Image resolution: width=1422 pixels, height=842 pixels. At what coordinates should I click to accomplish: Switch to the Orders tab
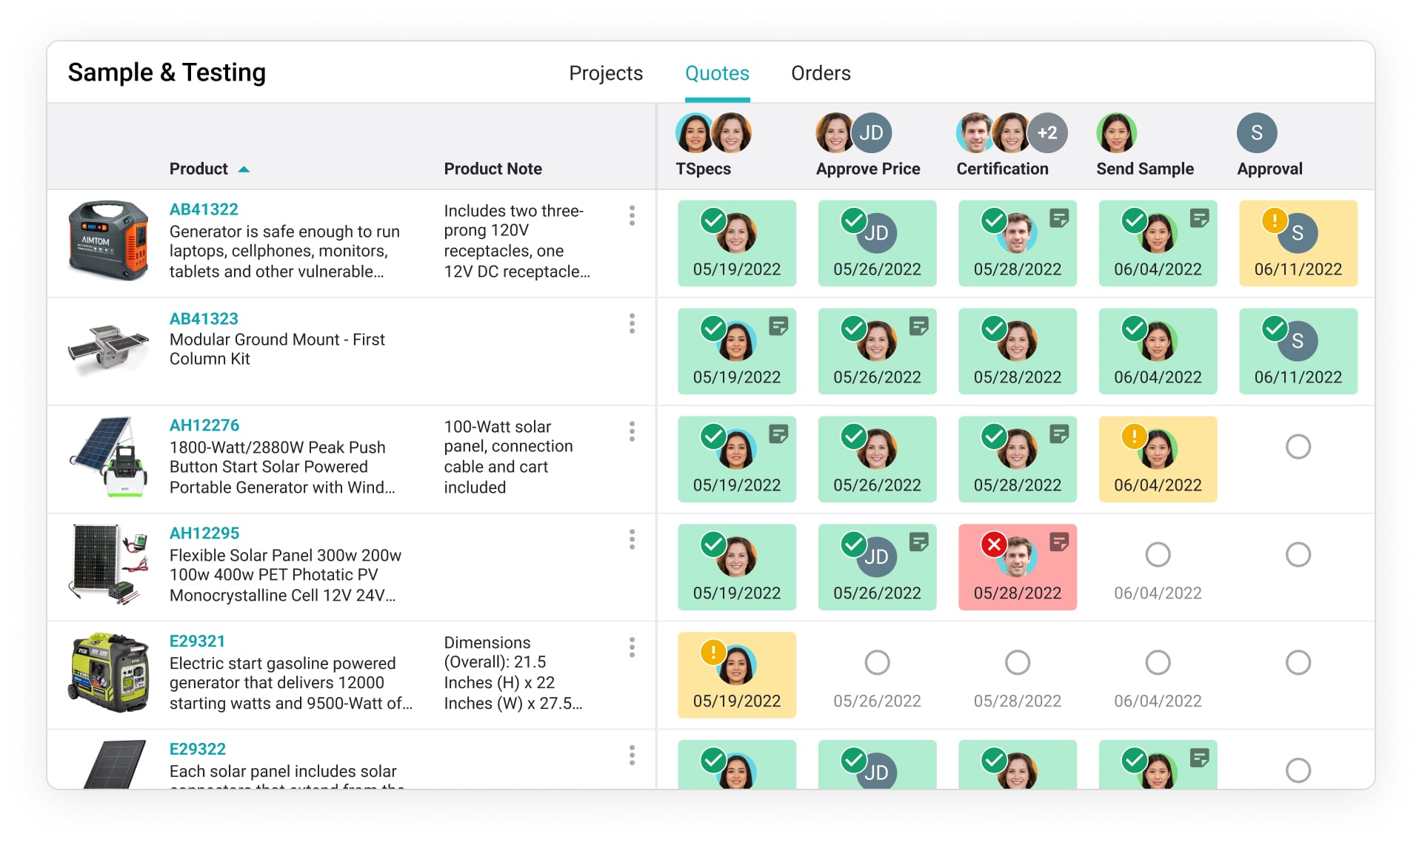point(821,73)
